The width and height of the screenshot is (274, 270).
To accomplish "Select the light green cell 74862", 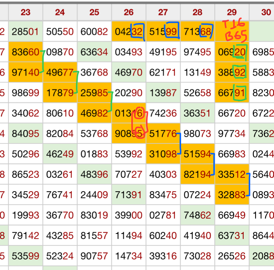I will point(197,215).
